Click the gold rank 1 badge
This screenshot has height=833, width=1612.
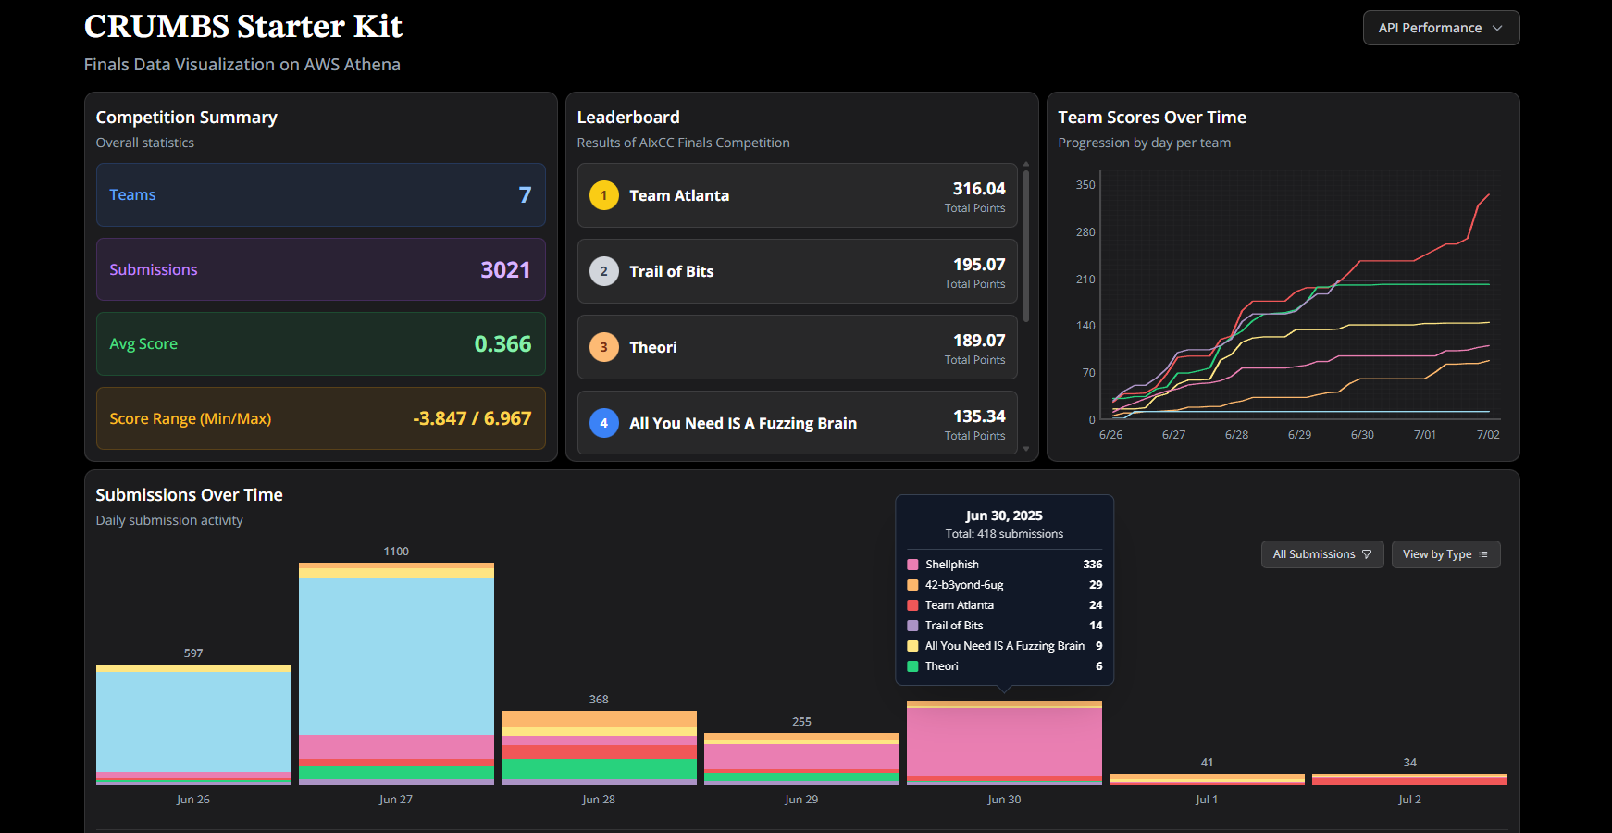click(x=604, y=195)
